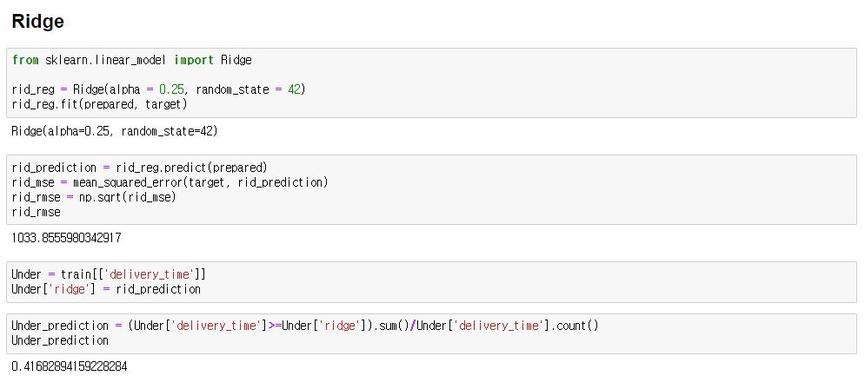Click the line "Under = train[['delivery_time']]"
This screenshot has width=865, height=389.
109,274
